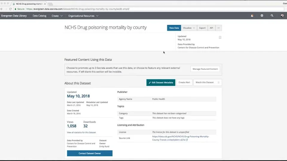Reload the page with the browser refresh icon
The height and width of the screenshot is (161, 287).
click(10, 9)
